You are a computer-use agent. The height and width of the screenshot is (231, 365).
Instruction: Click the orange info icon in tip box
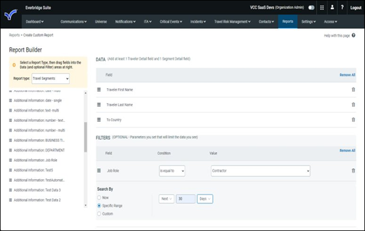click(x=14, y=65)
